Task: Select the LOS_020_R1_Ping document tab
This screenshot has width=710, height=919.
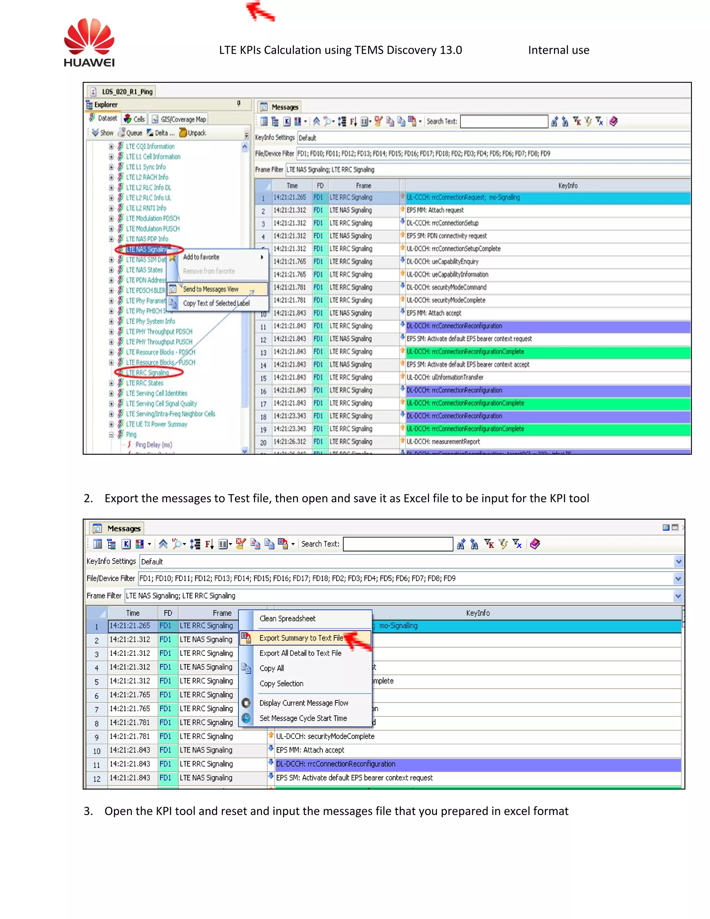Action: tap(122, 92)
